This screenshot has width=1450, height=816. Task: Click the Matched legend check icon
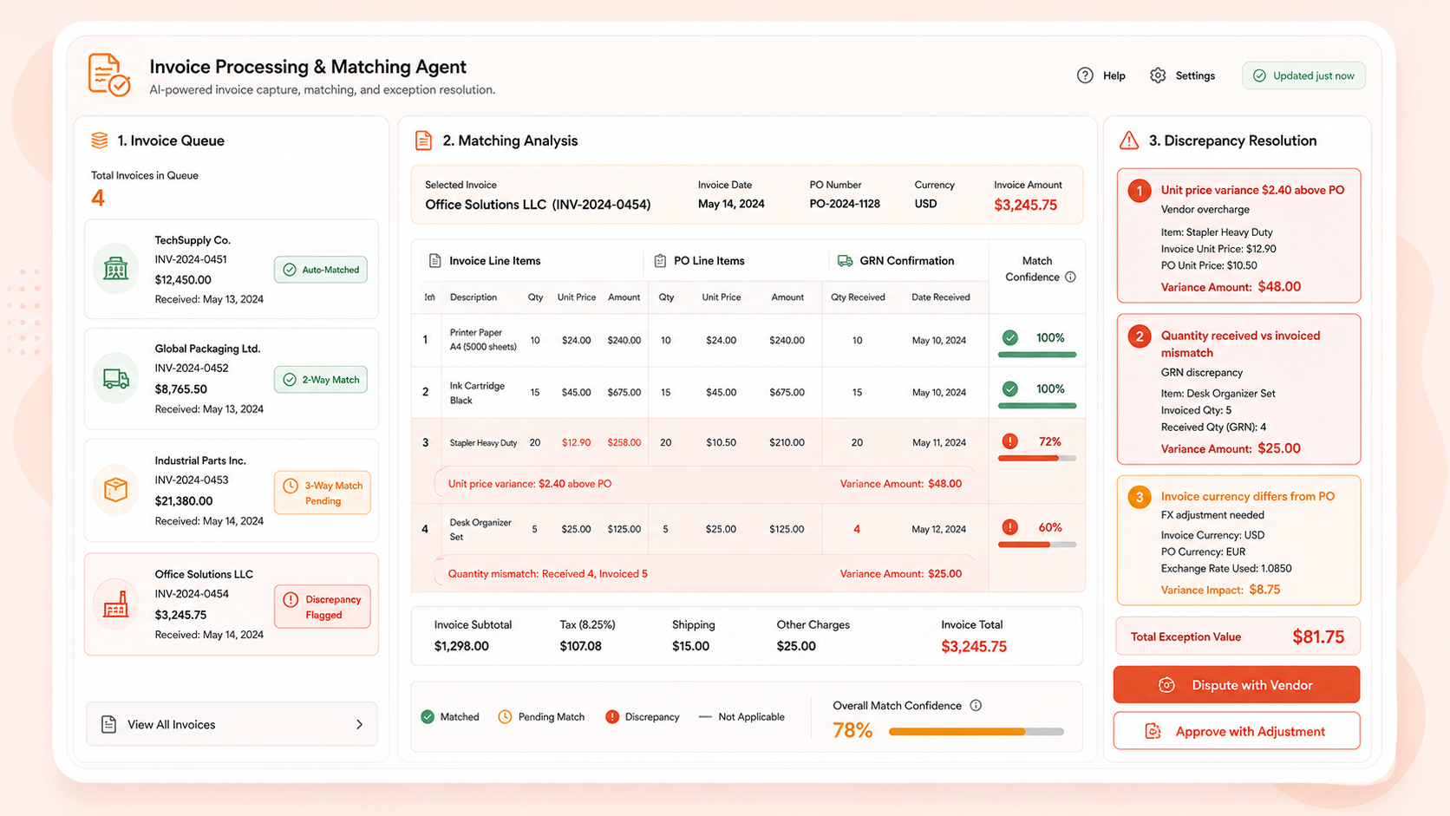pos(428,717)
